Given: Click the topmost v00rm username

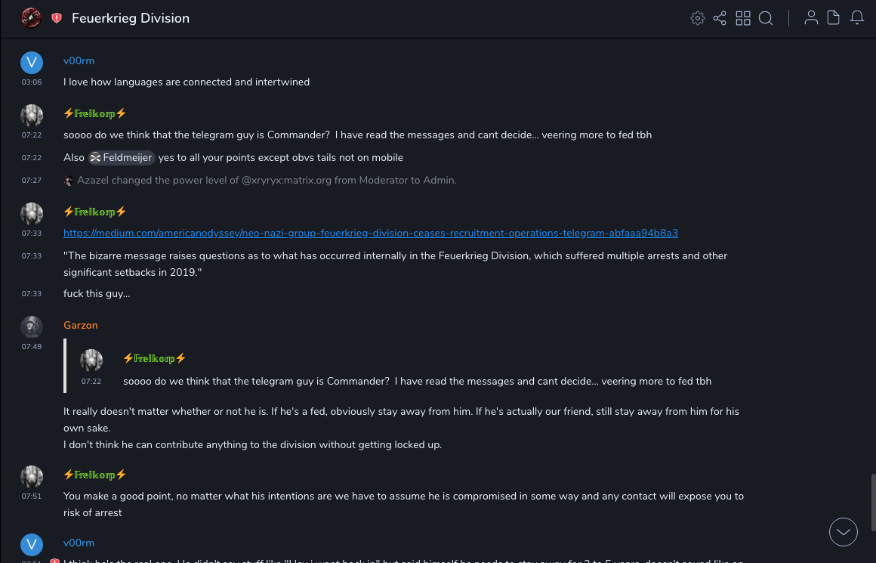Looking at the screenshot, I should 79,61.
